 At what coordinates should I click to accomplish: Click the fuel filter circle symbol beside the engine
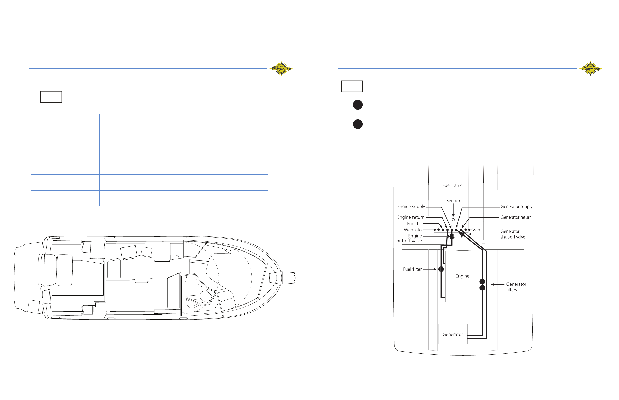(x=441, y=269)
